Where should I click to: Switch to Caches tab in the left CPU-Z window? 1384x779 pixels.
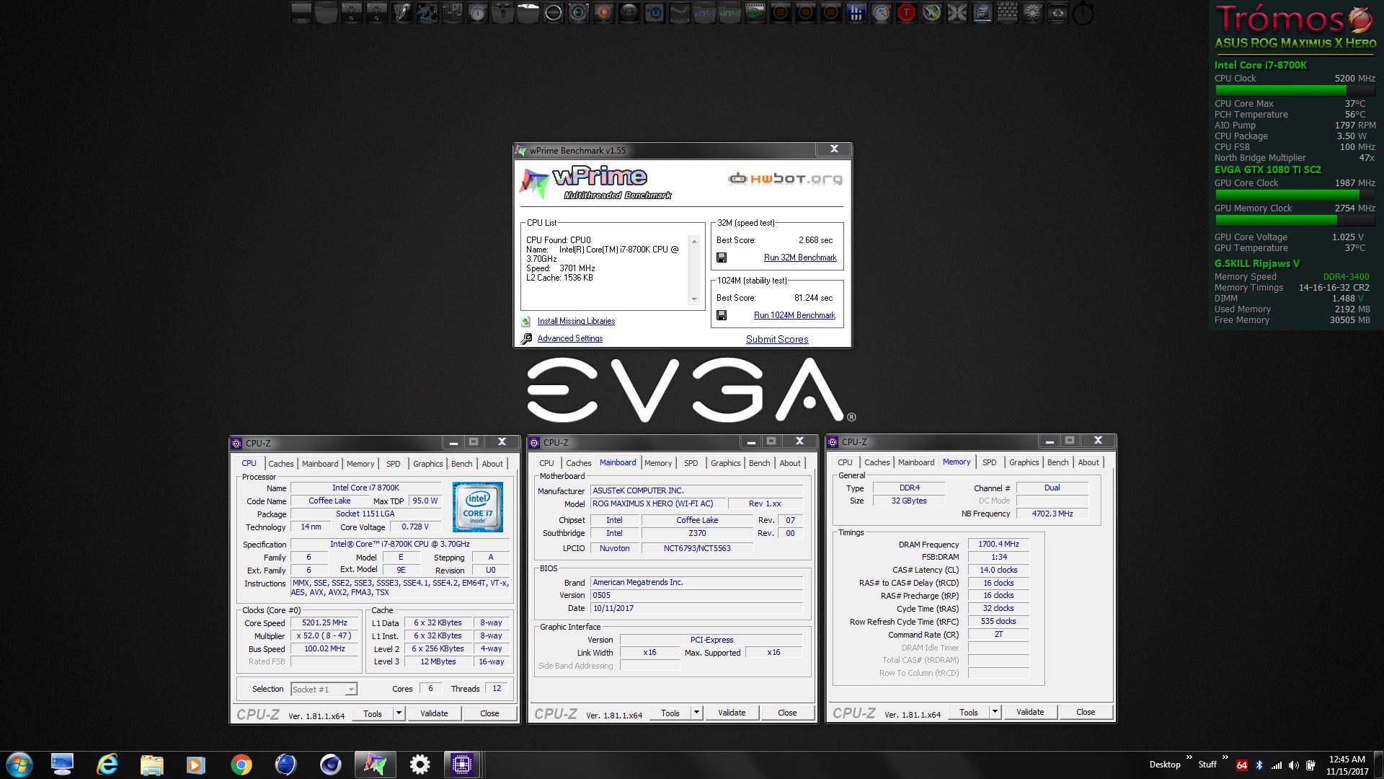[280, 464]
